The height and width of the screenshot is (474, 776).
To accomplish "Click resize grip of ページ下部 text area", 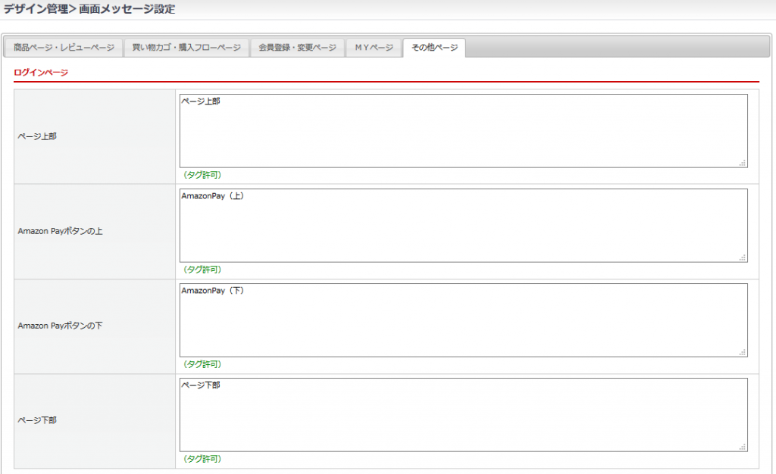I will coord(743,447).
